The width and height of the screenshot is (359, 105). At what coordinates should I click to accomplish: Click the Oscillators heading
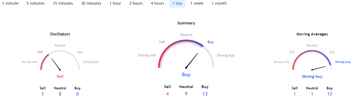(60, 34)
